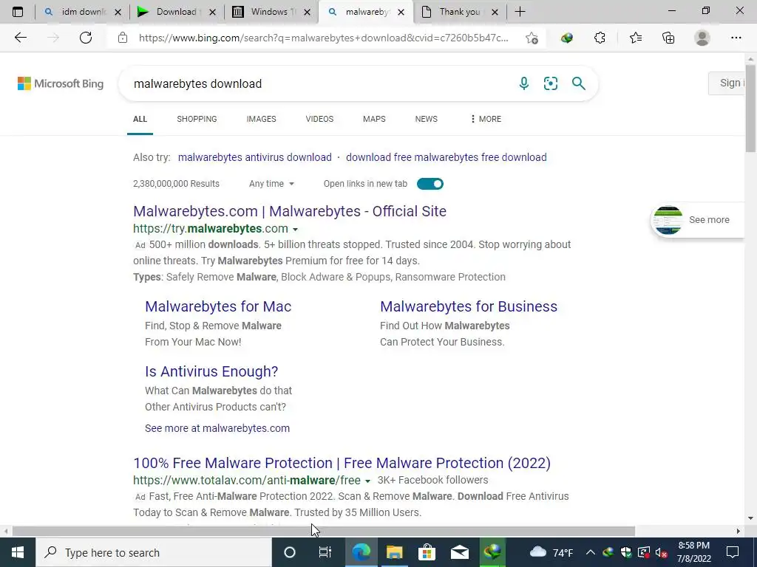This screenshot has width=757, height=567.
Task: Try download free malwarebytes free download suggestion
Action: pos(447,157)
